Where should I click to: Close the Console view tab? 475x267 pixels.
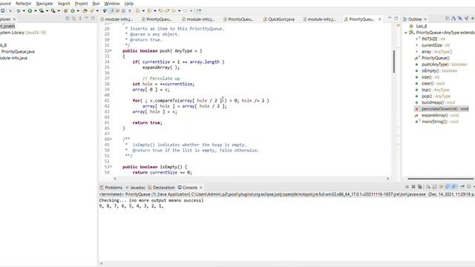(x=201, y=188)
